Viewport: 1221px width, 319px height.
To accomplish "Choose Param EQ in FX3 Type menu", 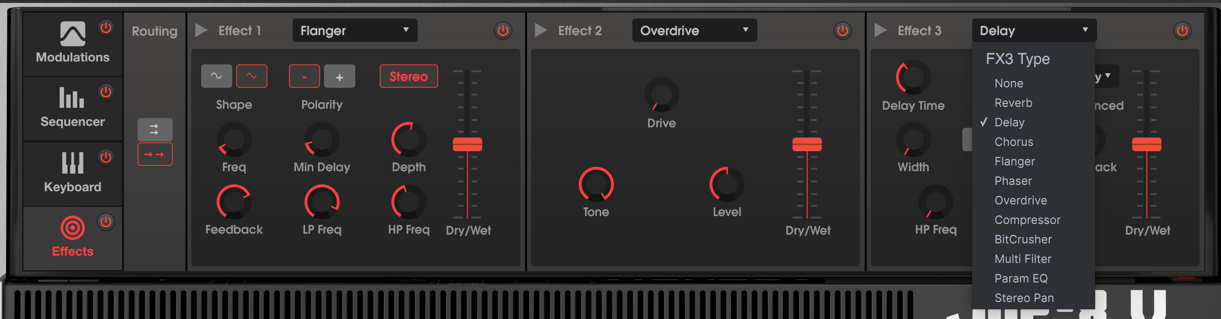I will [x=1034, y=279].
